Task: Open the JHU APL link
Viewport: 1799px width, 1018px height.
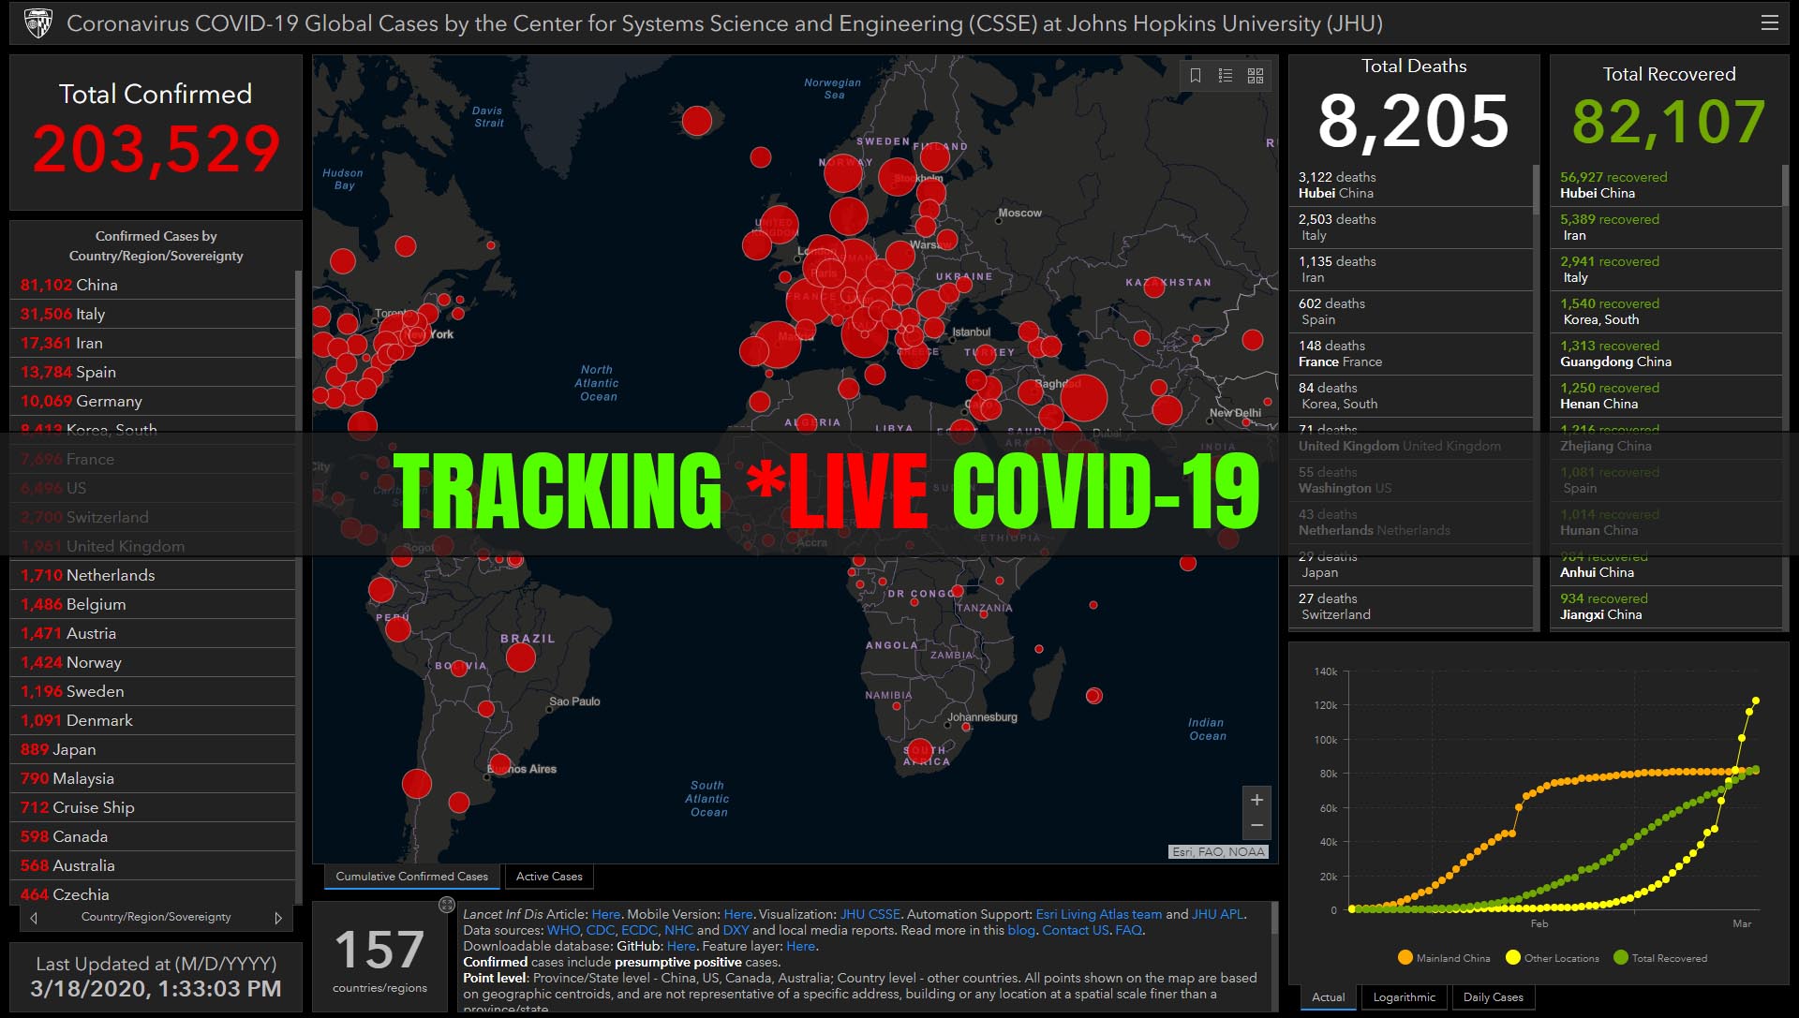Action: 1218,914
